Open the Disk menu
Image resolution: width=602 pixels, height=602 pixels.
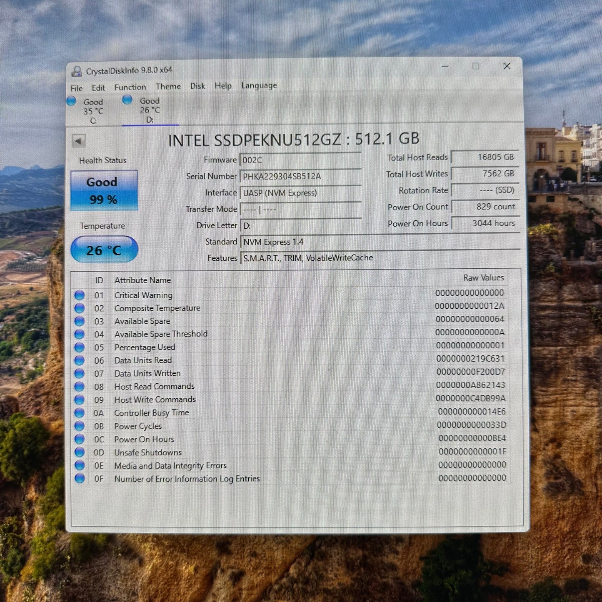(x=197, y=86)
